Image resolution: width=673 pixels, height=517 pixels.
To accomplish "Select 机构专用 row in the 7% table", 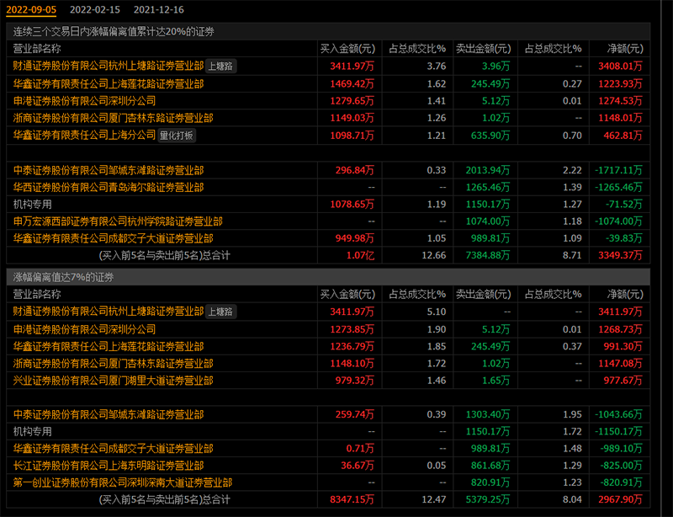I will point(328,431).
